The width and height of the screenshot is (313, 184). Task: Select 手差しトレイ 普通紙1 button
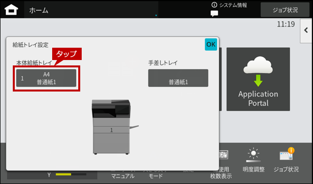(x=178, y=78)
